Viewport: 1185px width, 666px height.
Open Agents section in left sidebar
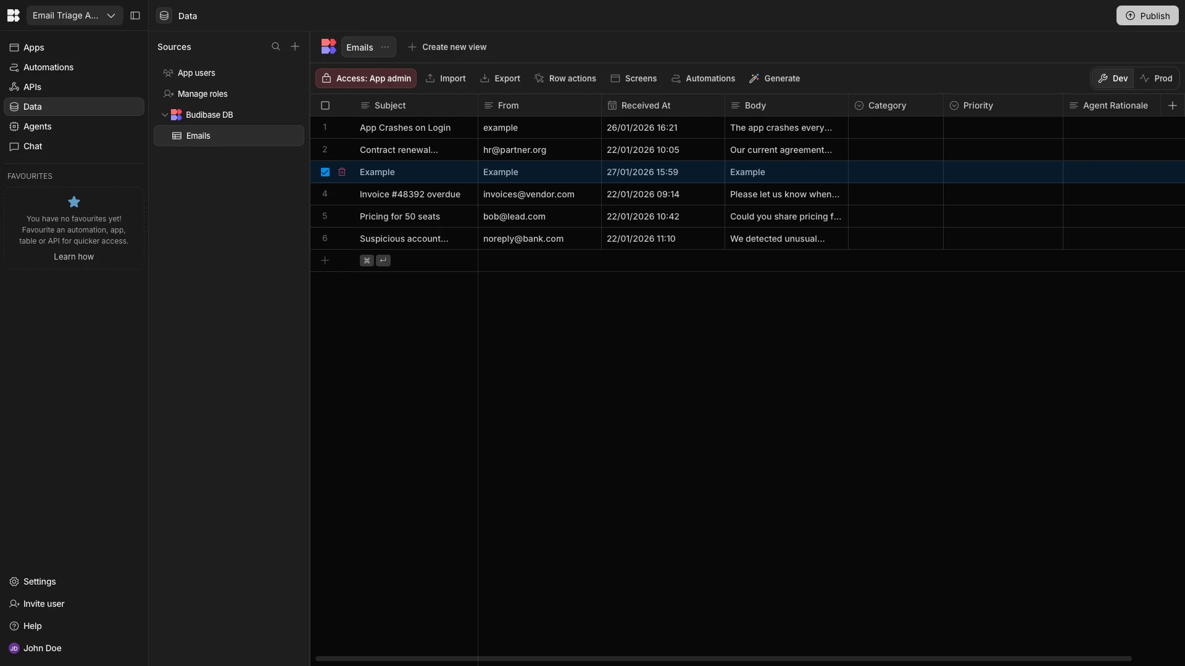pos(37,126)
